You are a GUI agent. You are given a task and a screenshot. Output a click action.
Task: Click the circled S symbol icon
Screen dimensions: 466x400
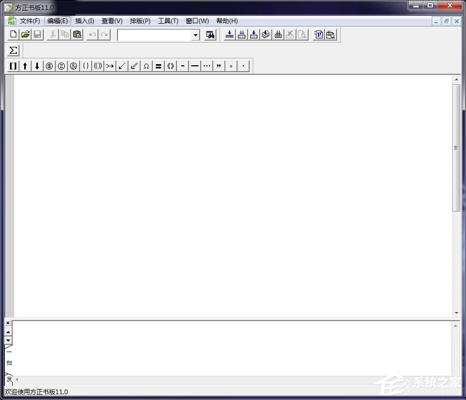pyautogui.click(x=49, y=66)
